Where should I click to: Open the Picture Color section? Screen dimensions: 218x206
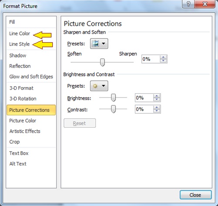pos(23,121)
